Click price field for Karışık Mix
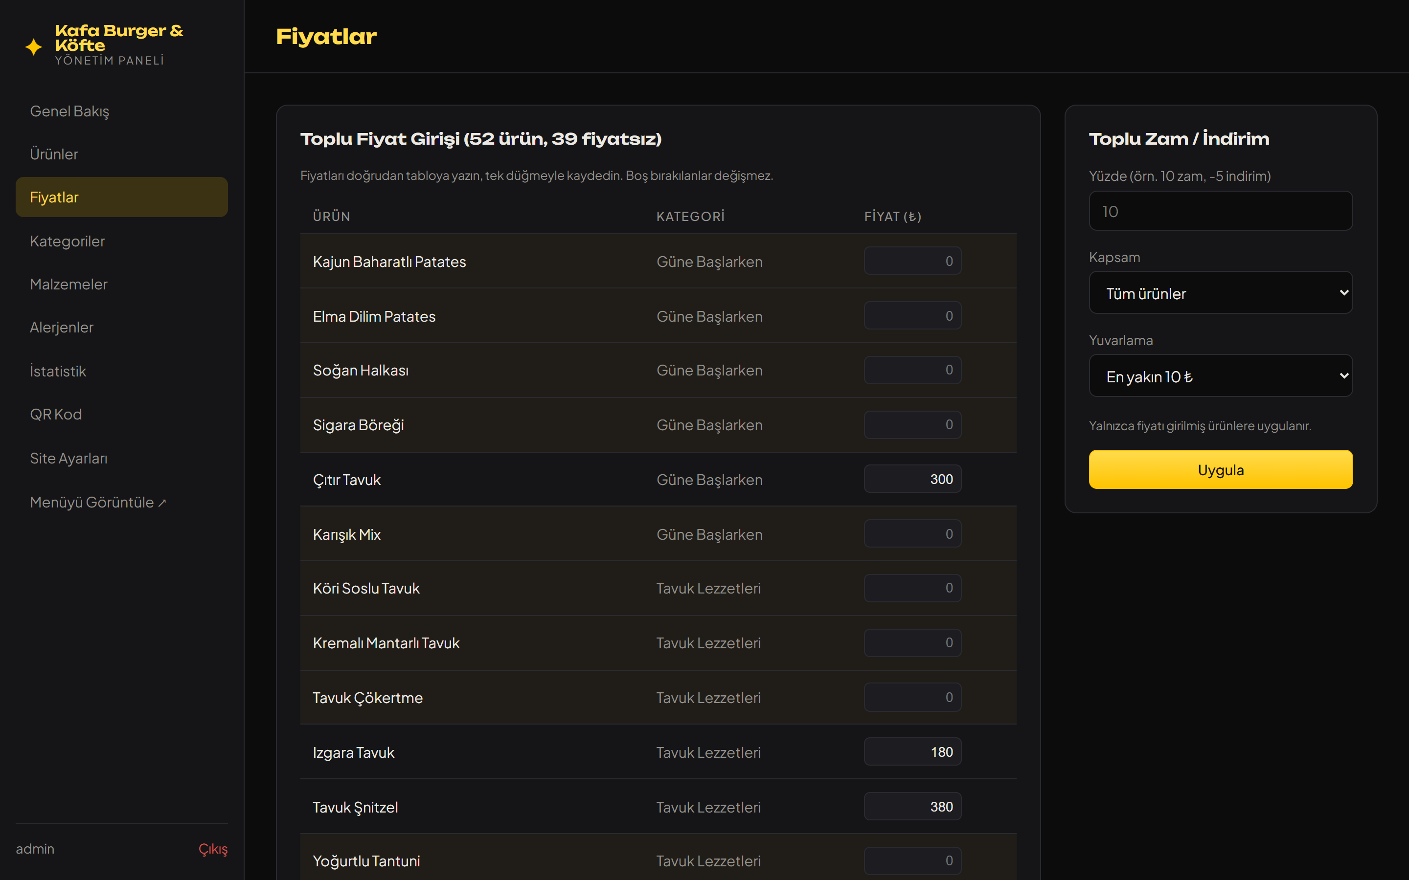The width and height of the screenshot is (1409, 880). (x=912, y=534)
